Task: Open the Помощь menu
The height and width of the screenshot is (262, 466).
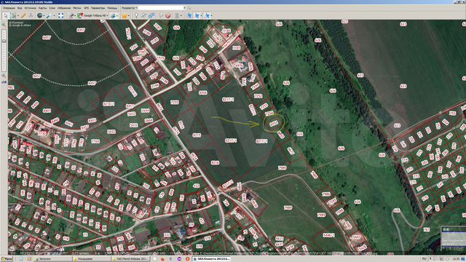Action: (x=112, y=8)
